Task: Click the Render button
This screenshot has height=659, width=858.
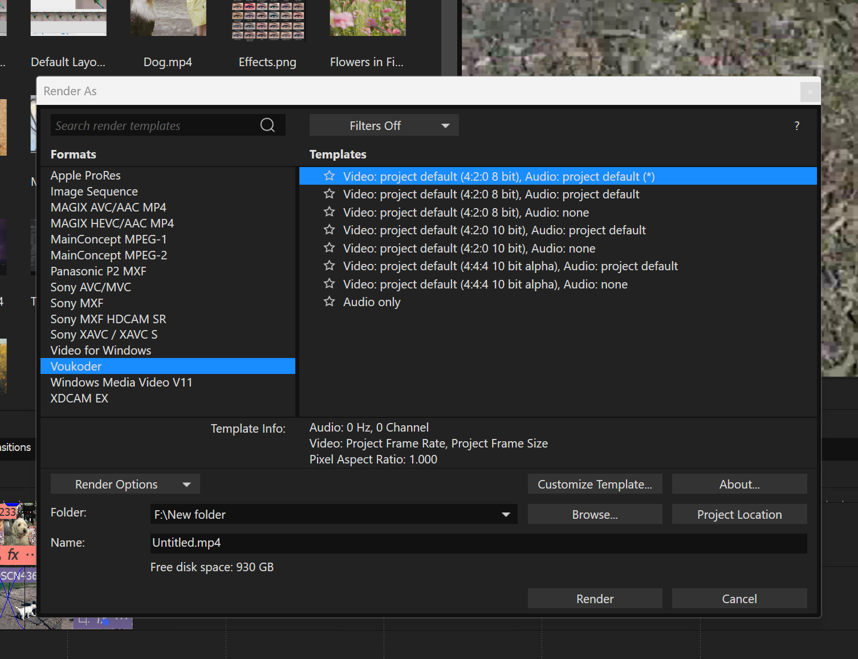Action: coord(595,599)
